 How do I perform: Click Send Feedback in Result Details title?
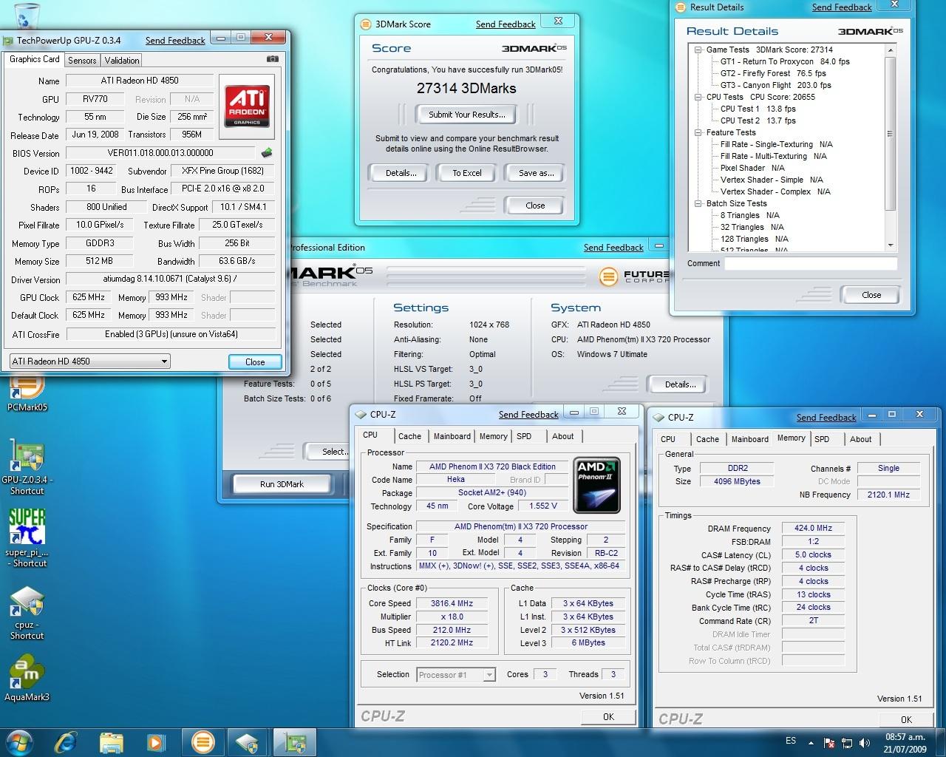coord(842,7)
